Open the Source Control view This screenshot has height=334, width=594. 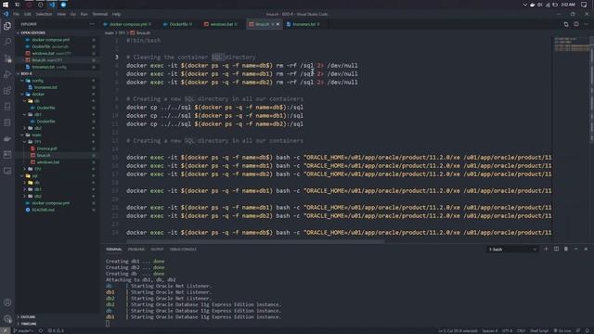7,58
